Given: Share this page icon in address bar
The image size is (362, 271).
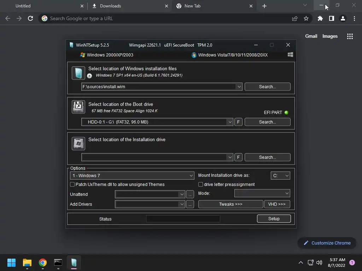Looking at the screenshot, I should coord(295,18).
